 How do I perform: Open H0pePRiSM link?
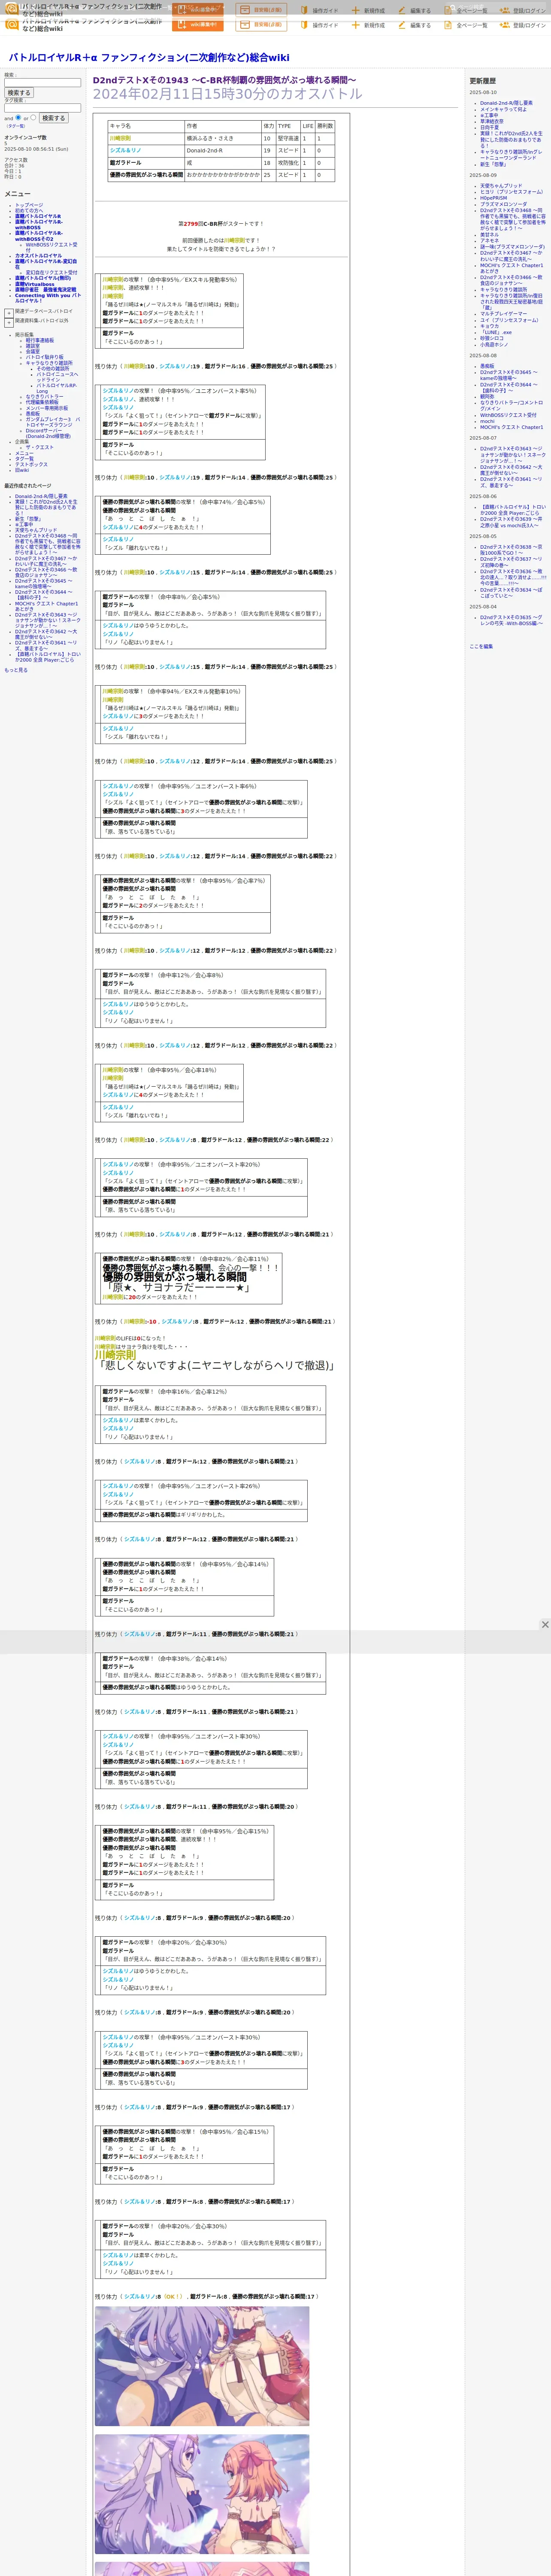tap(493, 198)
